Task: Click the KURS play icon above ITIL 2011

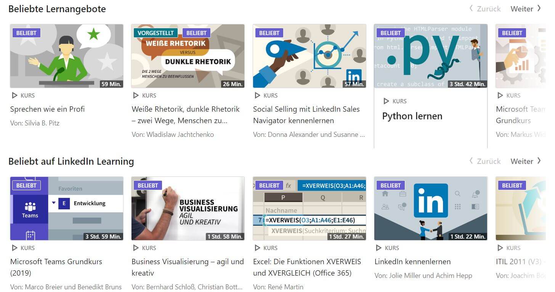Action: 500,248
